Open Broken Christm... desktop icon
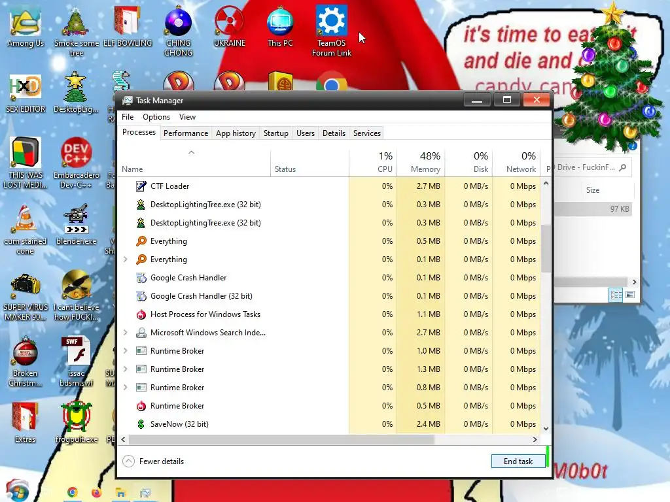The width and height of the screenshot is (670, 502). click(x=26, y=362)
